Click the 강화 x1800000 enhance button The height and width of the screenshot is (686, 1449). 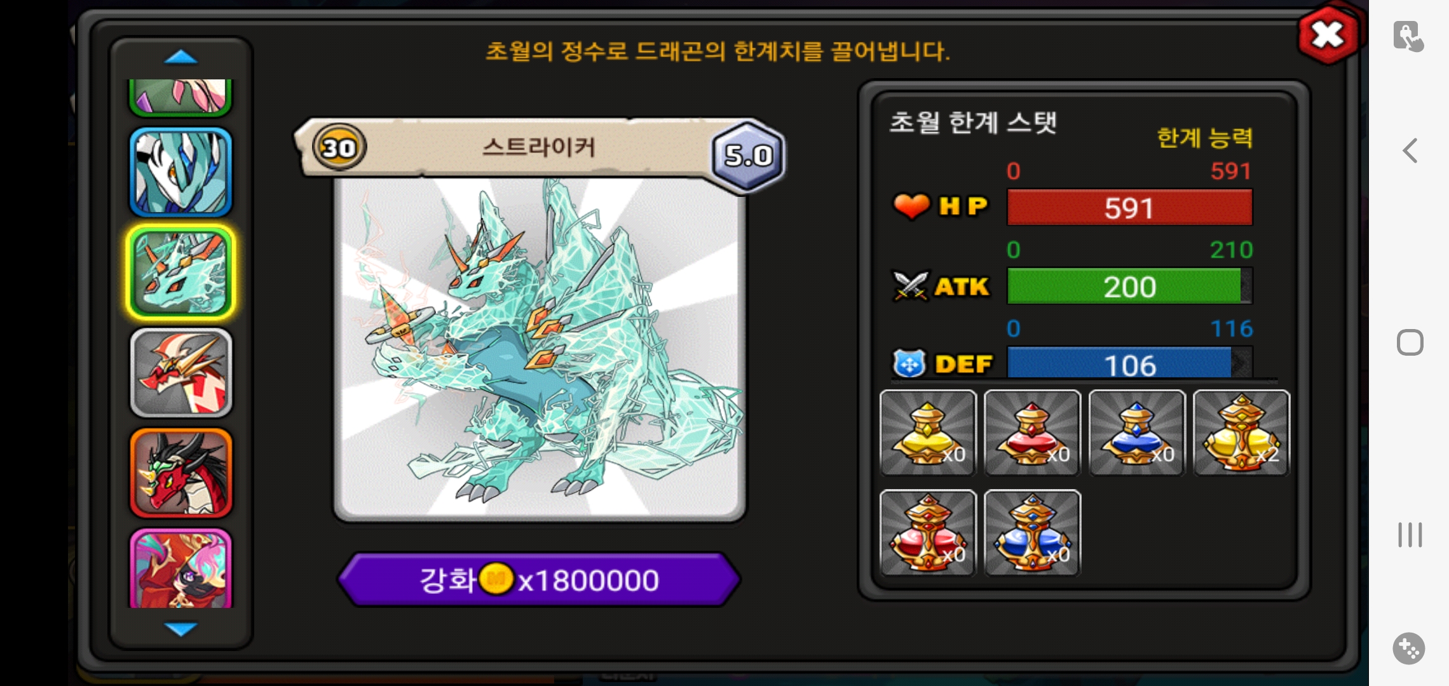click(x=539, y=580)
